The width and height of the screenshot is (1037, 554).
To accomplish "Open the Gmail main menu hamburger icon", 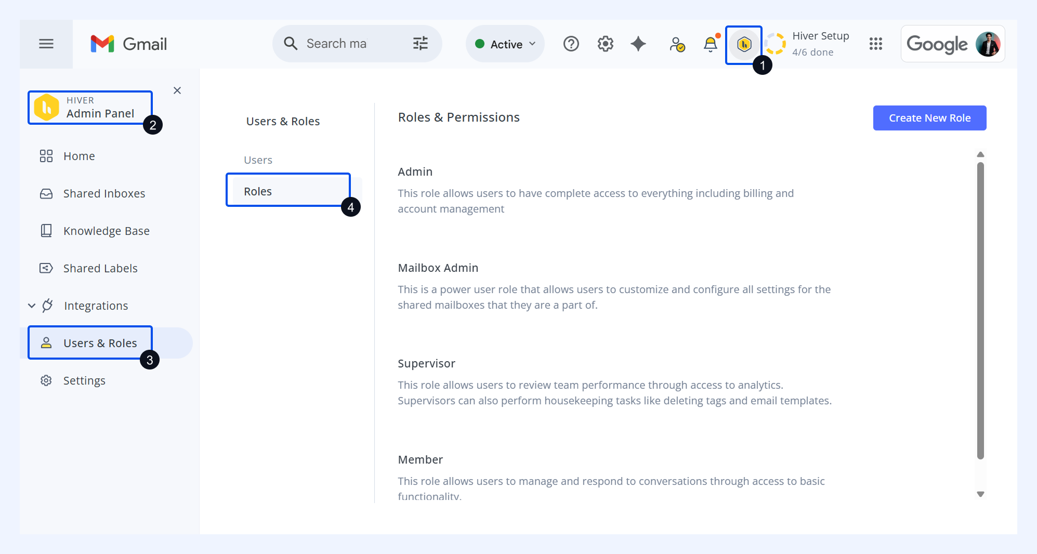I will click(x=46, y=44).
